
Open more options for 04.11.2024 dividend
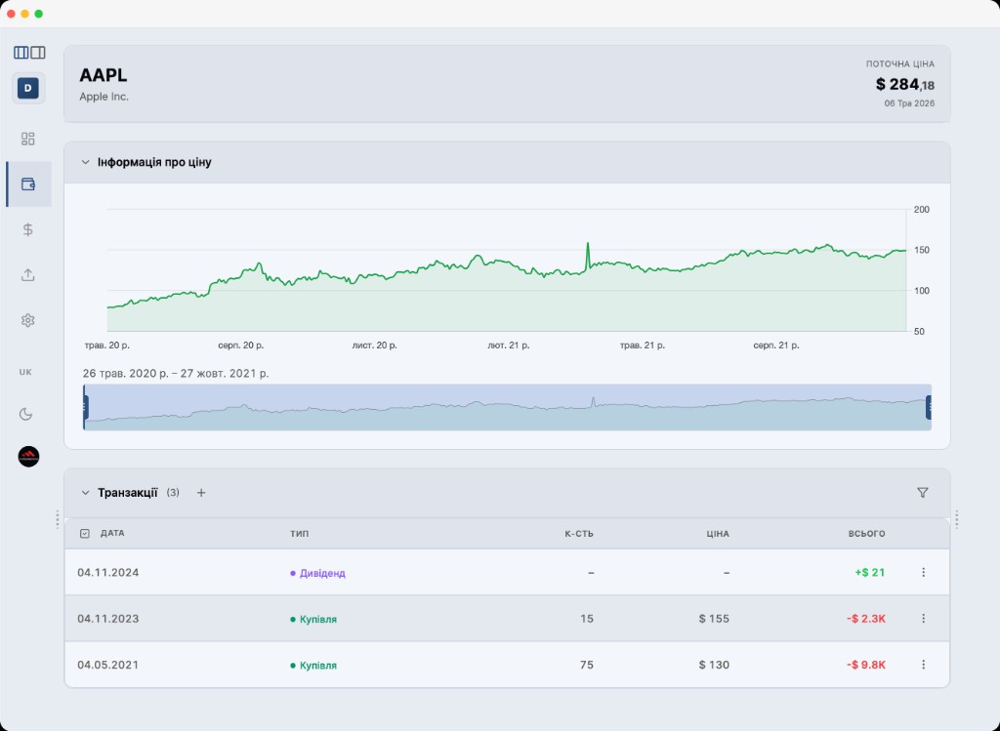coord(923,572)
